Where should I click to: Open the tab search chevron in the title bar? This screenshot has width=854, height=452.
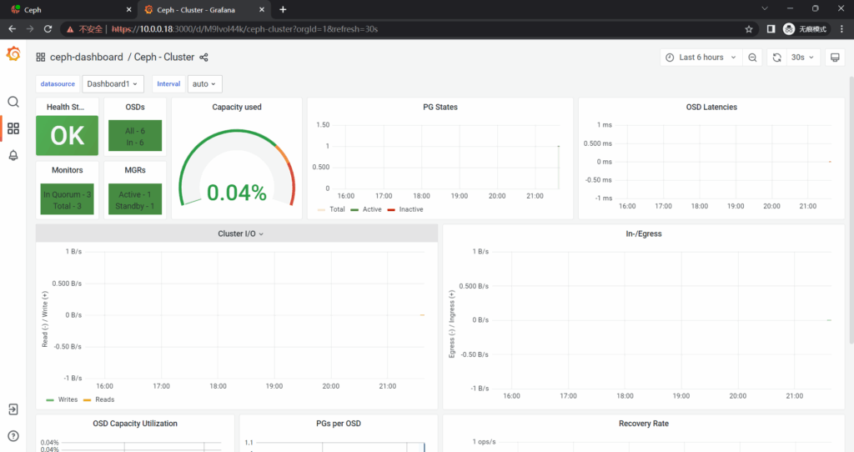(x=765, y=8)
